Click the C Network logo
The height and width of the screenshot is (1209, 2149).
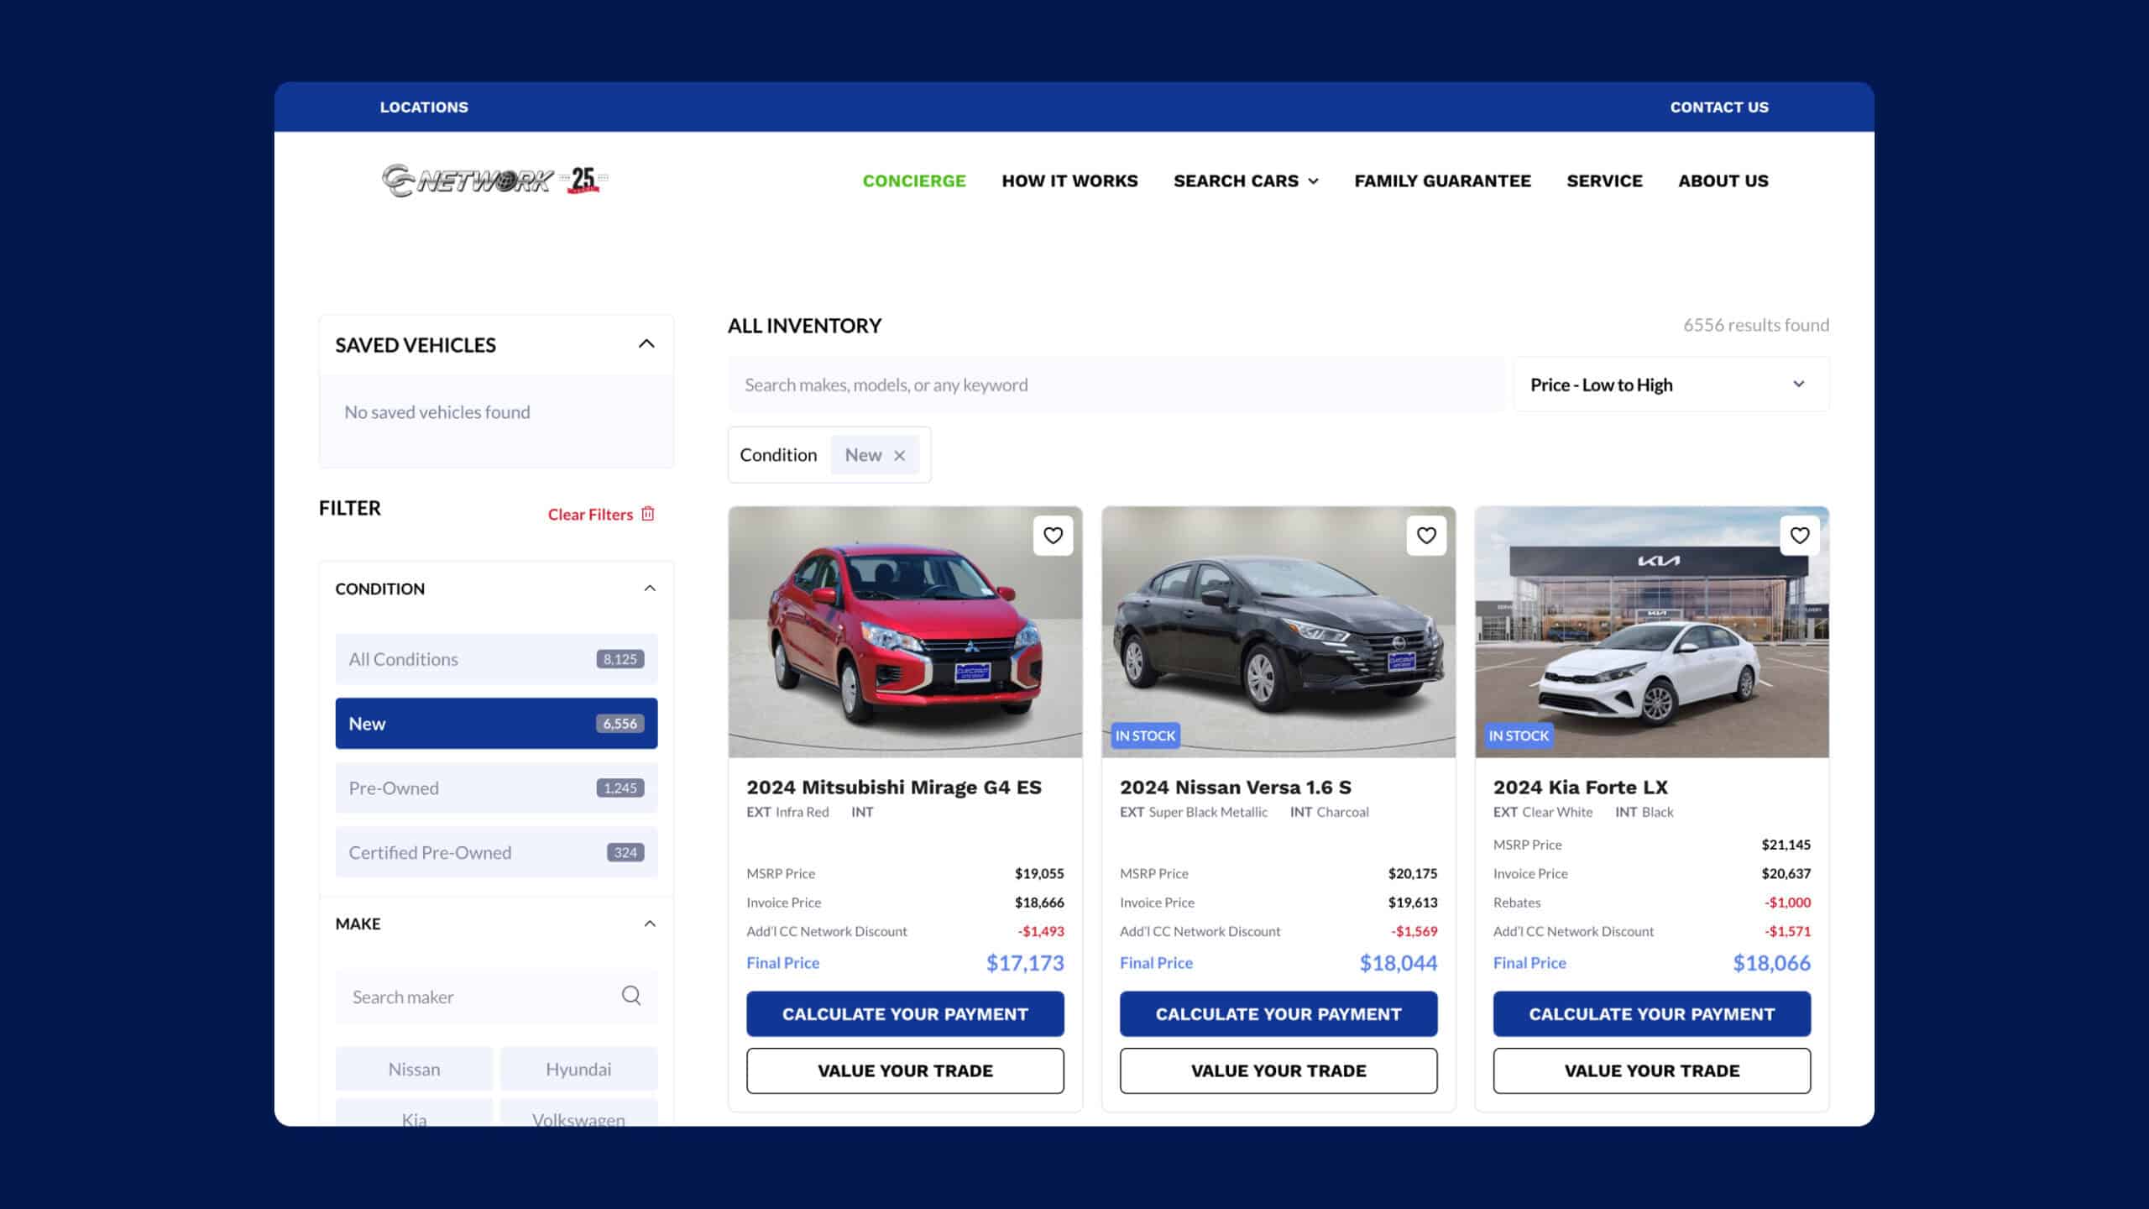click(494, 180)
